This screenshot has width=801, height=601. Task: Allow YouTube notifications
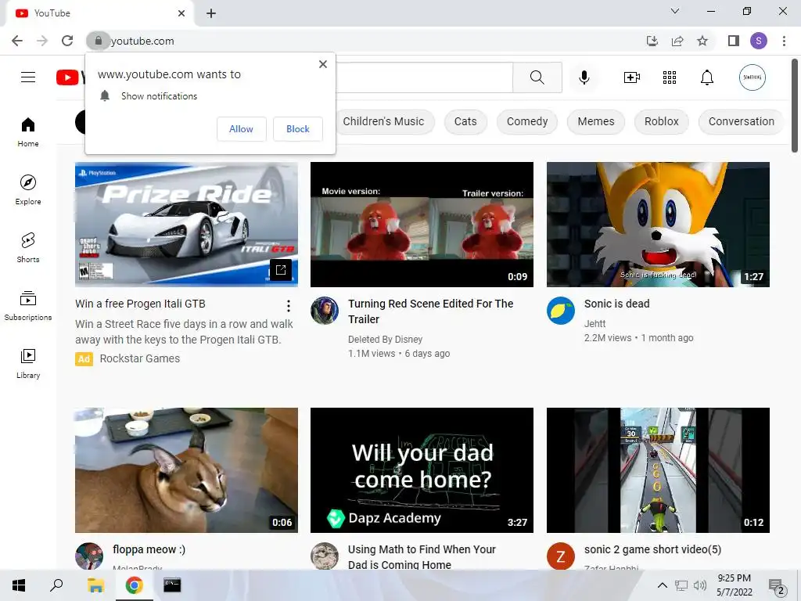click(241, 129)
